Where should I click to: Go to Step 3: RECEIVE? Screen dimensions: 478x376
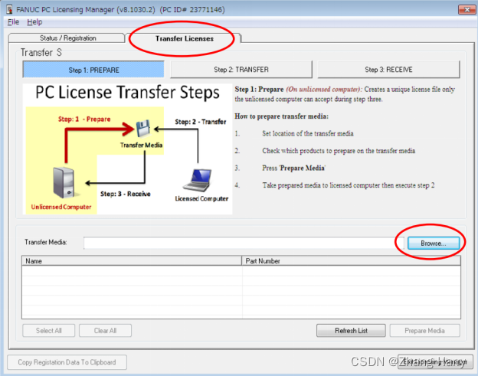(388, 70)
